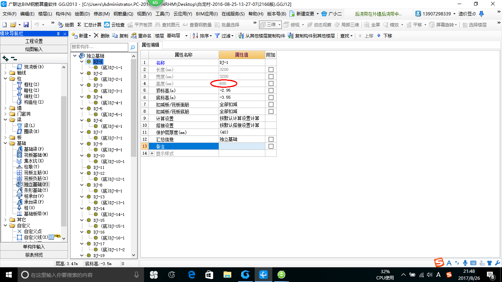The height and width of the screenshot is (282, 502).
Task: Toggle 附加 checkbox for 顶标高(m)
Action: [271, 91]
